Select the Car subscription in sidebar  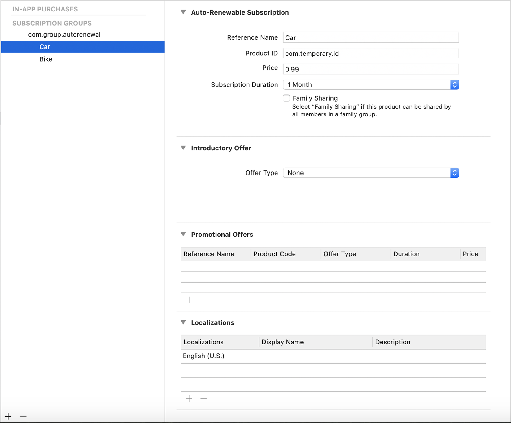coord(45,47)
